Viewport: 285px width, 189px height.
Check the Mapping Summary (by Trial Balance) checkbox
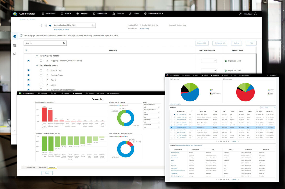click(41, 61)
